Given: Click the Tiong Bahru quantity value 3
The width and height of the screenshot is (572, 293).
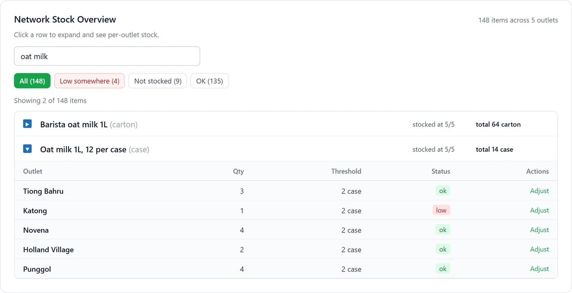Looking at the screenshot, I should click(242, 191).
